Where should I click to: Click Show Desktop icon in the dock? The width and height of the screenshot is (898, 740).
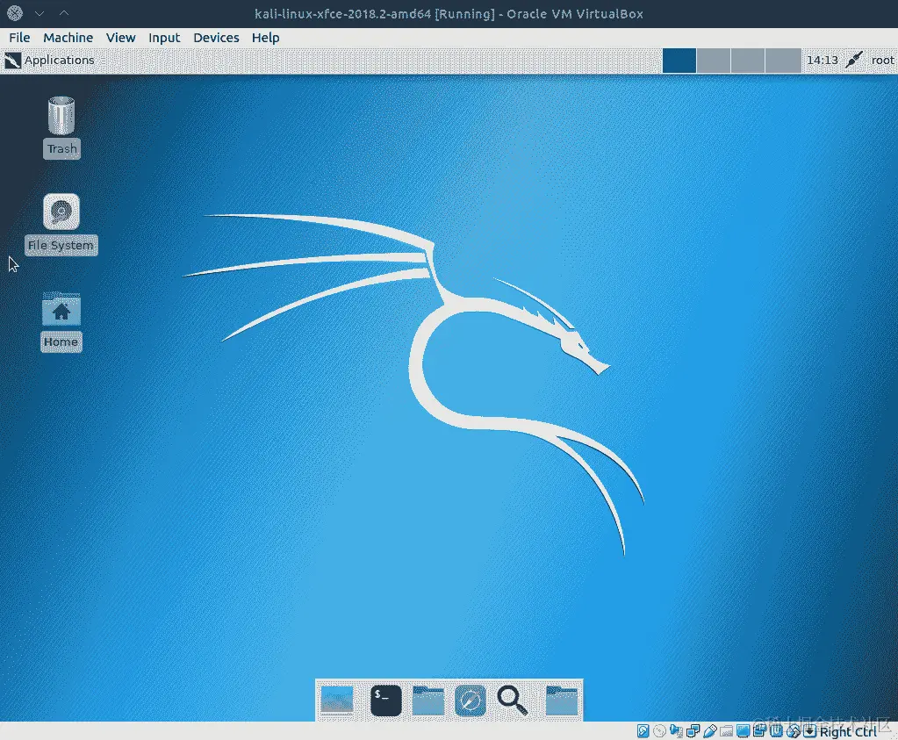click(x=337, y=700)
